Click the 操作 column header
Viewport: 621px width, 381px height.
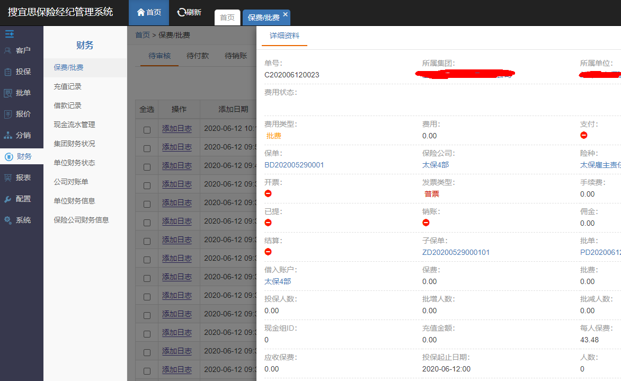click(179, 109)
